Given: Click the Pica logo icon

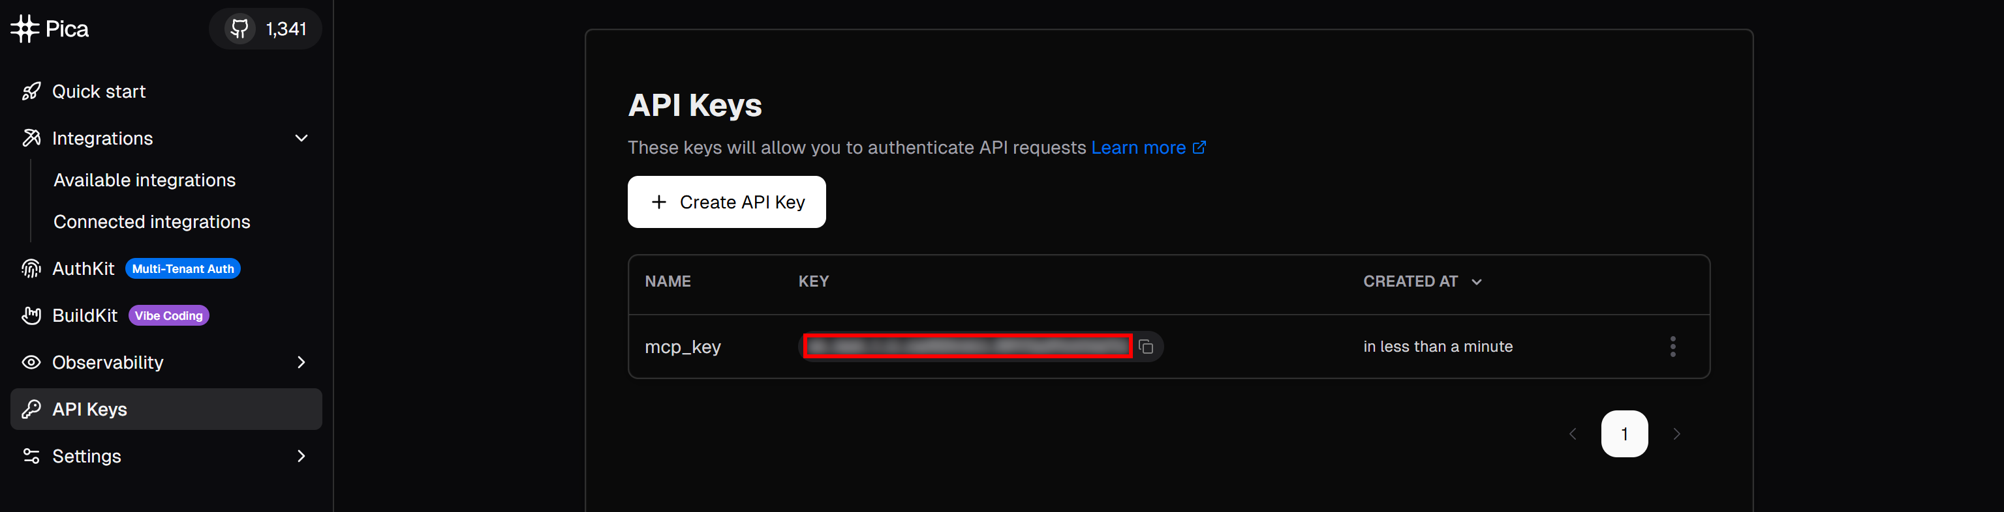Looking at the screenshot, I should (24, 28).
